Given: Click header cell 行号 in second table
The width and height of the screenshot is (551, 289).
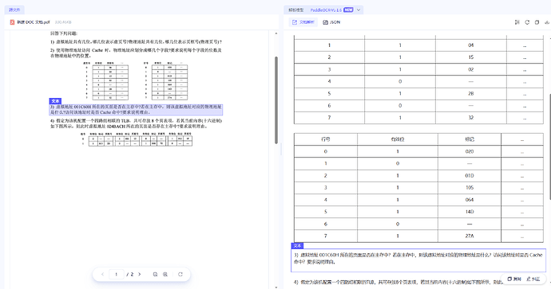Looking at the screenshot, I should [326, 139].
